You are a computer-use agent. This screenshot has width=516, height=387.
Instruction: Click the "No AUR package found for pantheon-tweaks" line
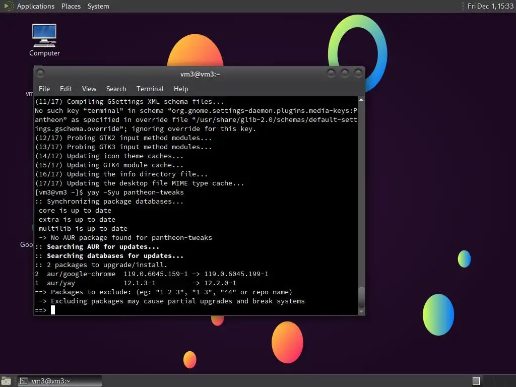pos(125,238)
